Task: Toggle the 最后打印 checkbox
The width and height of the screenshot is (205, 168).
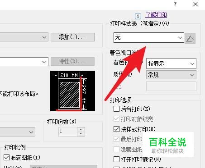Action: (116, 139)
